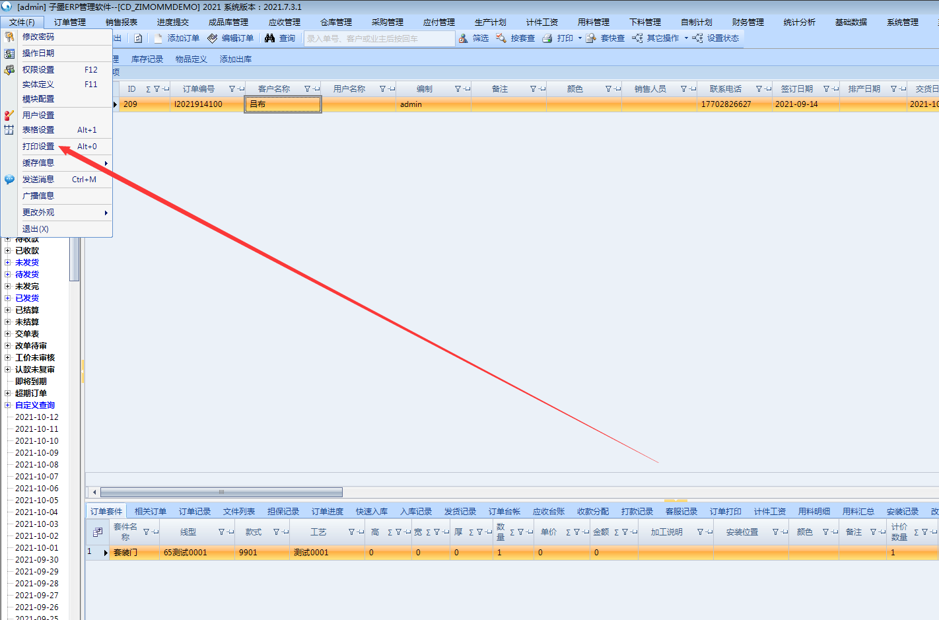Open the 库存记录 tab
The image size is (939, 620).
coord(147,59)
